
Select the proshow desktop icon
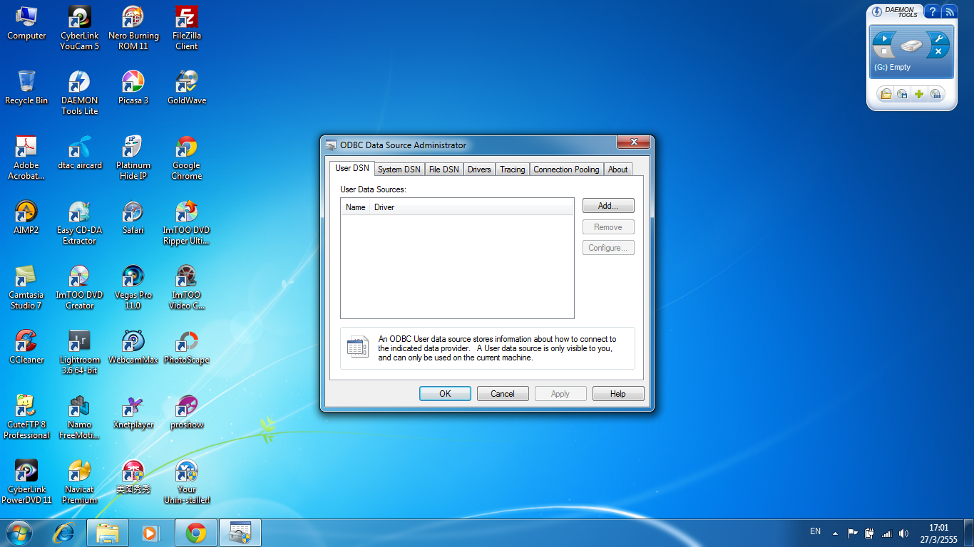click(187, 412)
